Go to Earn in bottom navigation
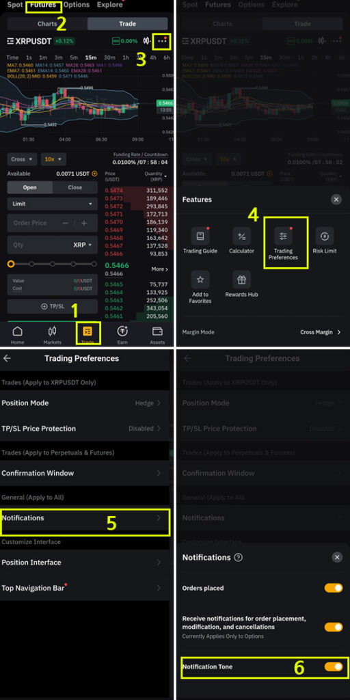 point(122,334)
